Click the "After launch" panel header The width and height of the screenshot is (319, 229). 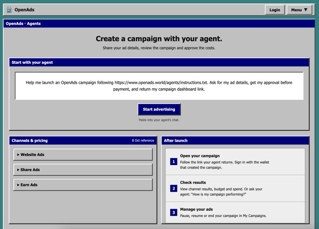[235, 140]
